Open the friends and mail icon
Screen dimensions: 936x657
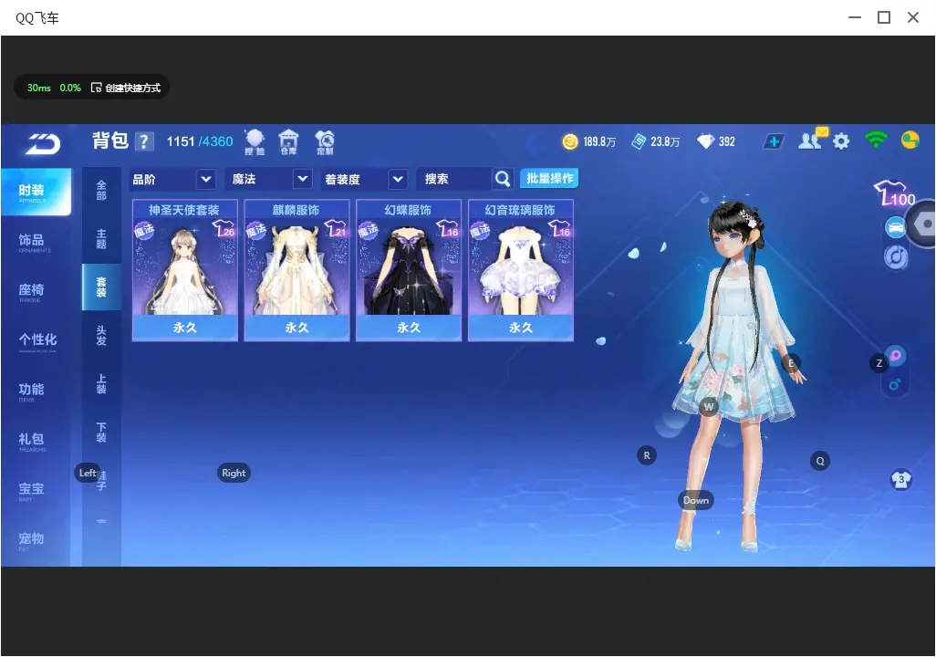(x=813, y=140)
